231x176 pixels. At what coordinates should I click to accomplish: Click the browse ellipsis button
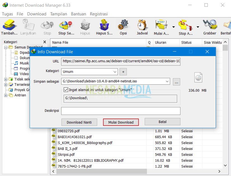(x=177, y=82)
